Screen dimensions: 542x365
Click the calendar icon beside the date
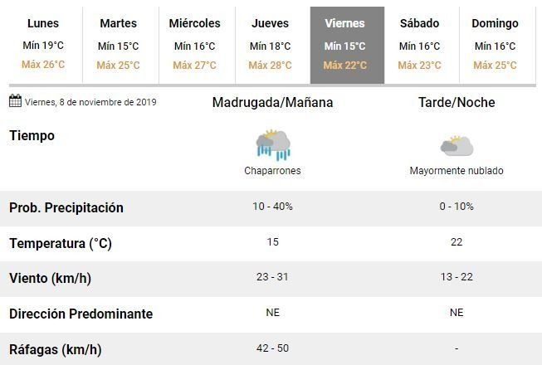pyautogui.click(x=15, y=101)
